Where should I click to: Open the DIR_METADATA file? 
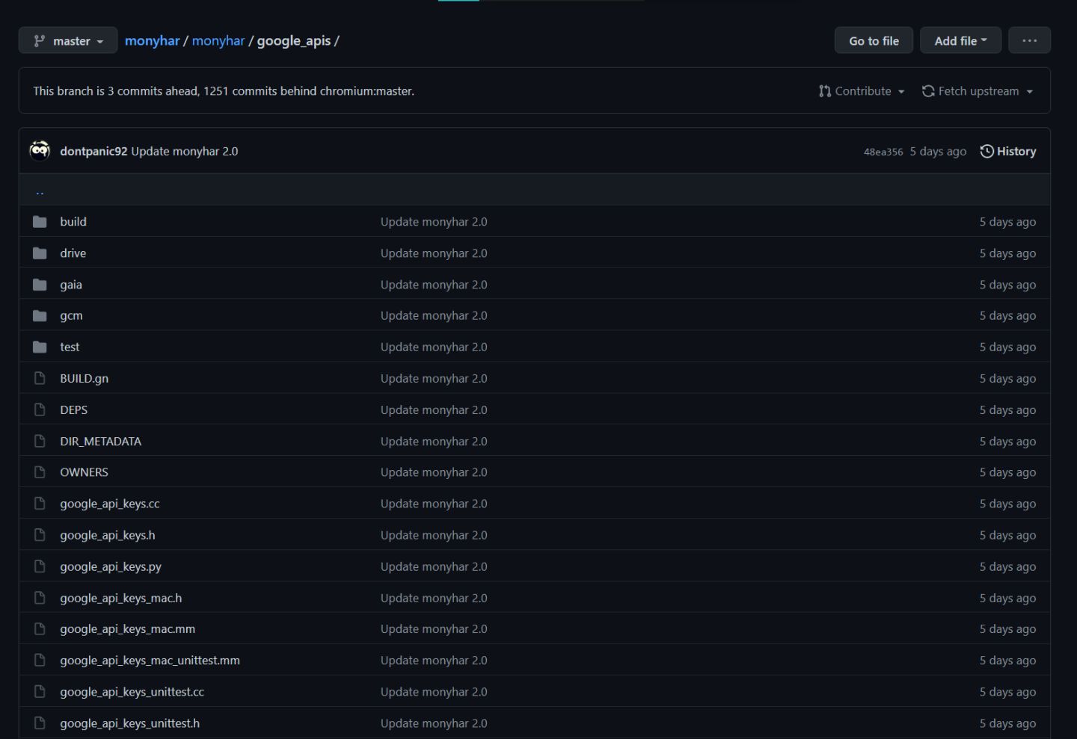[101, 441]
